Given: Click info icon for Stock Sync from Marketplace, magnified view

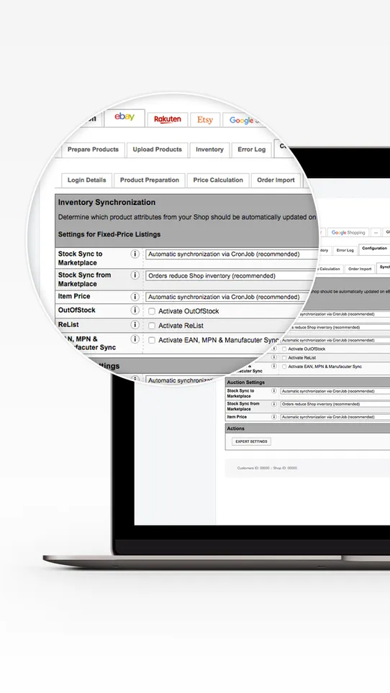Looking at the screenshot, I should (135, 275).
